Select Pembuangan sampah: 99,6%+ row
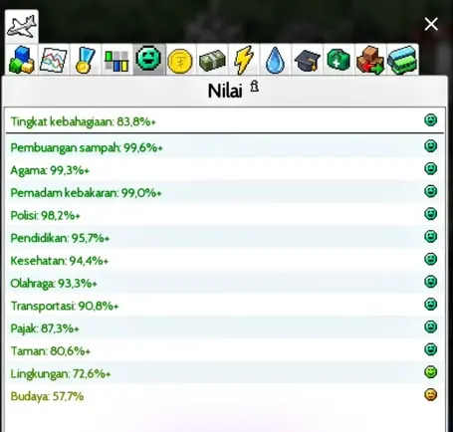Screen dimensions: 453x432 (x=225, y=147)
